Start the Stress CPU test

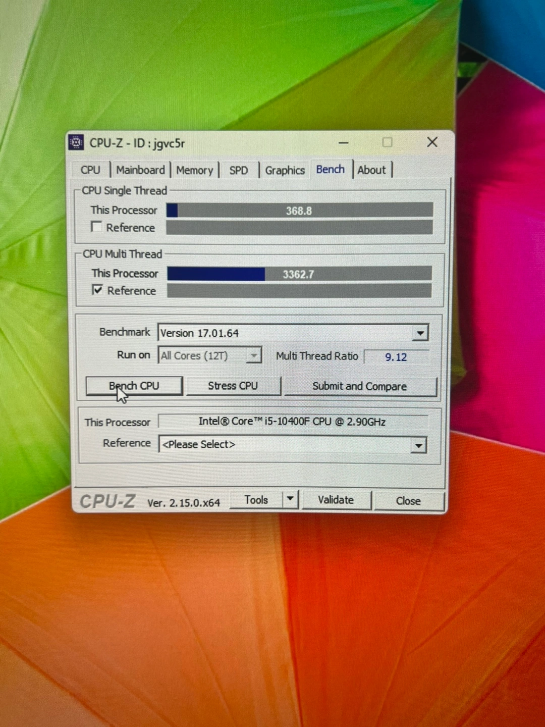233,386
